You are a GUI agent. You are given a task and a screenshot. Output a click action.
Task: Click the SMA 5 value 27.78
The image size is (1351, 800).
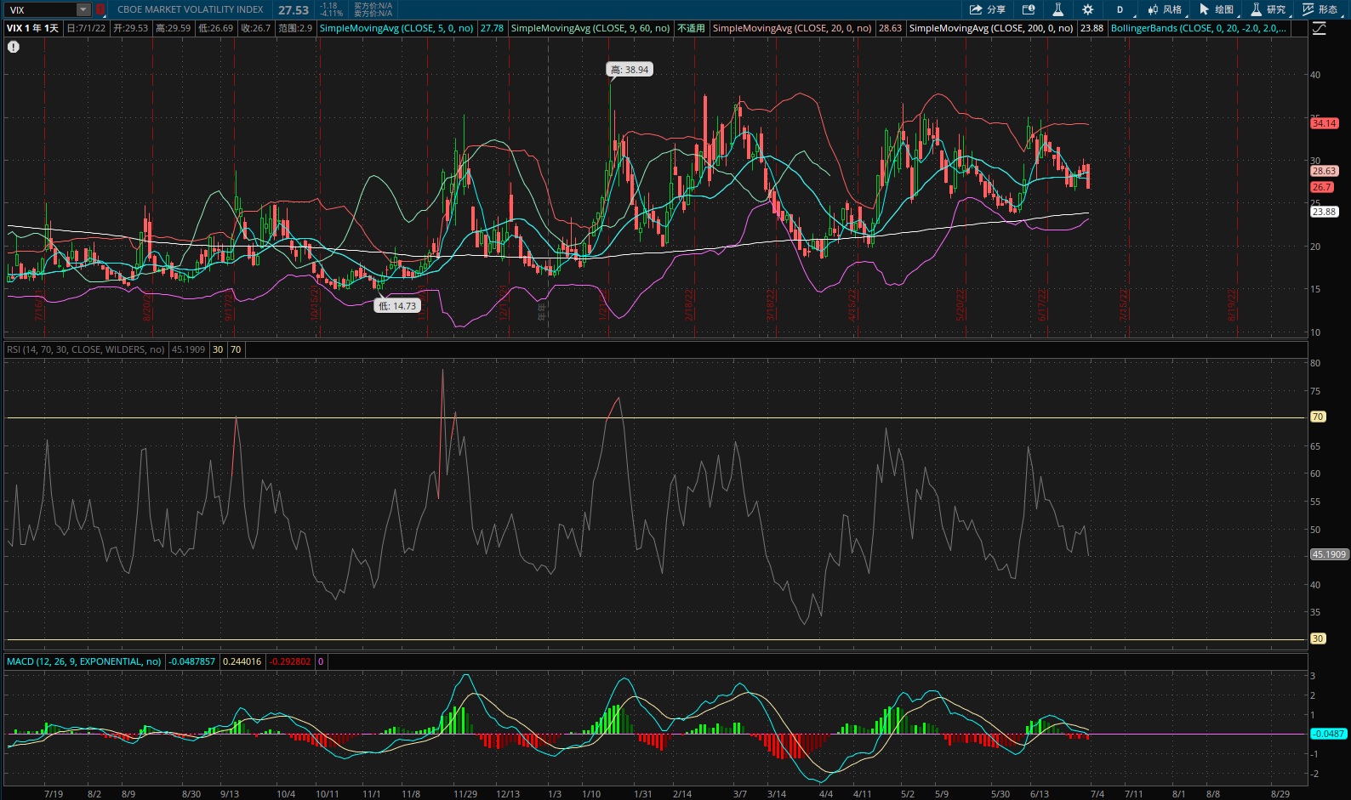(492, 28)
